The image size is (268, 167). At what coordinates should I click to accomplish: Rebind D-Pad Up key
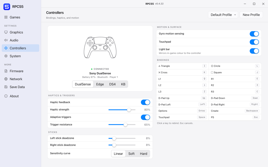[204, 98]
